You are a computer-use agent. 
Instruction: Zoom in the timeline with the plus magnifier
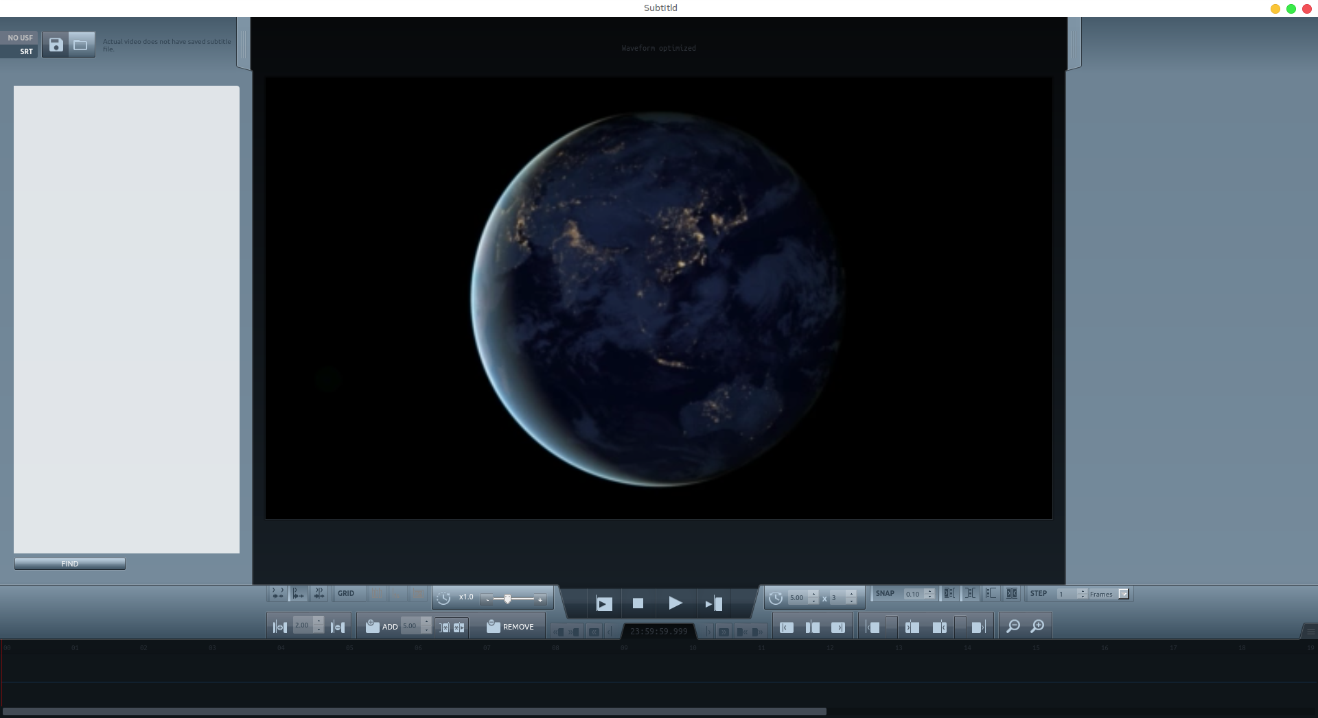coord(1037,626)
